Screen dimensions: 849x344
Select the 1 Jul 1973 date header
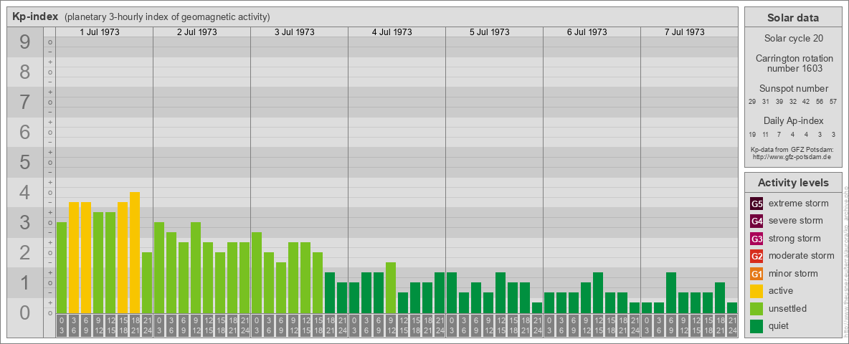point(100,32)
